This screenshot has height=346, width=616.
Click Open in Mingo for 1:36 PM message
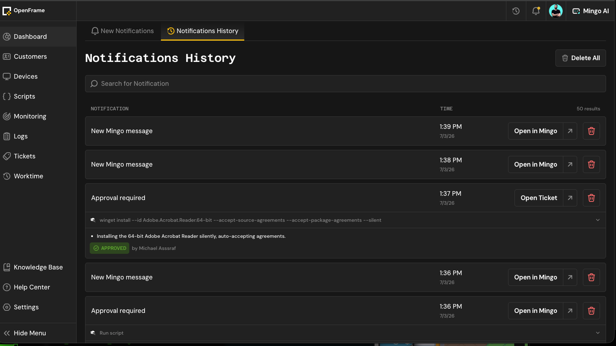coord(536,277)
